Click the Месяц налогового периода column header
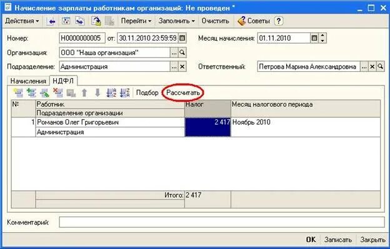 point(306,109)
